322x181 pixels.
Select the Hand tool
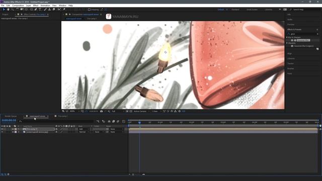point(8,10)
